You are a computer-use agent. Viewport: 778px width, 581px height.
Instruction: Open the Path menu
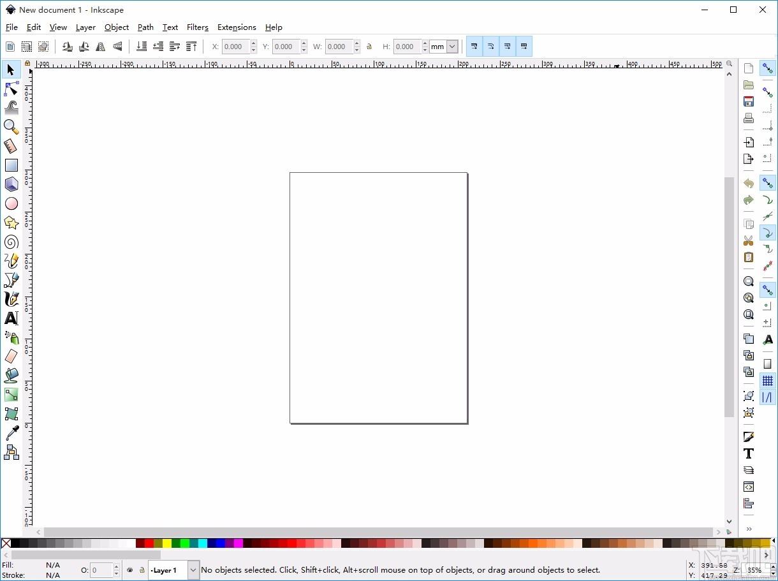click(x=145, y=27)
